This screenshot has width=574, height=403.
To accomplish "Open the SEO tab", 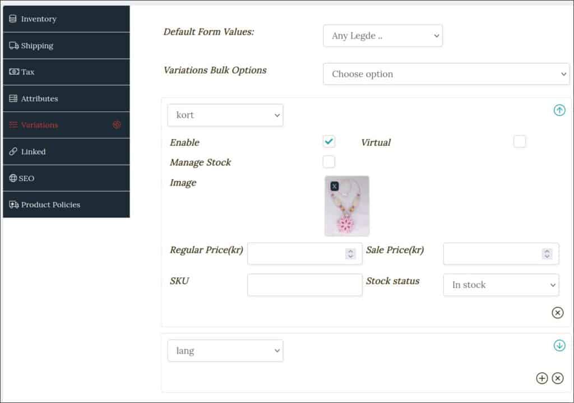I will [x=66, y=178].
